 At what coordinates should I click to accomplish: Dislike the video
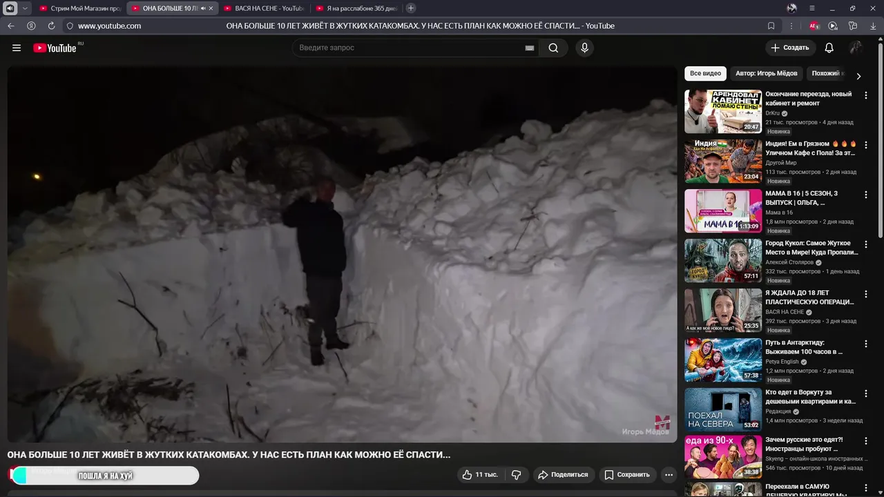pos(516,475)
